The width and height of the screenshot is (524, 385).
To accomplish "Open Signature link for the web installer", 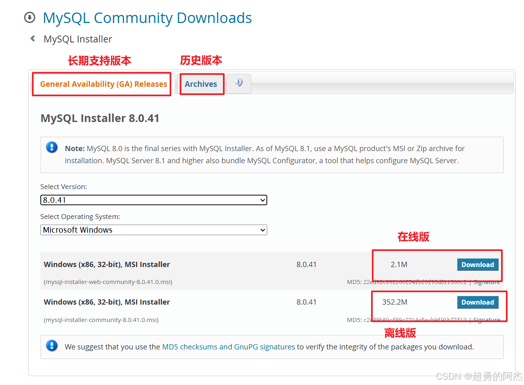I will 486,282.
